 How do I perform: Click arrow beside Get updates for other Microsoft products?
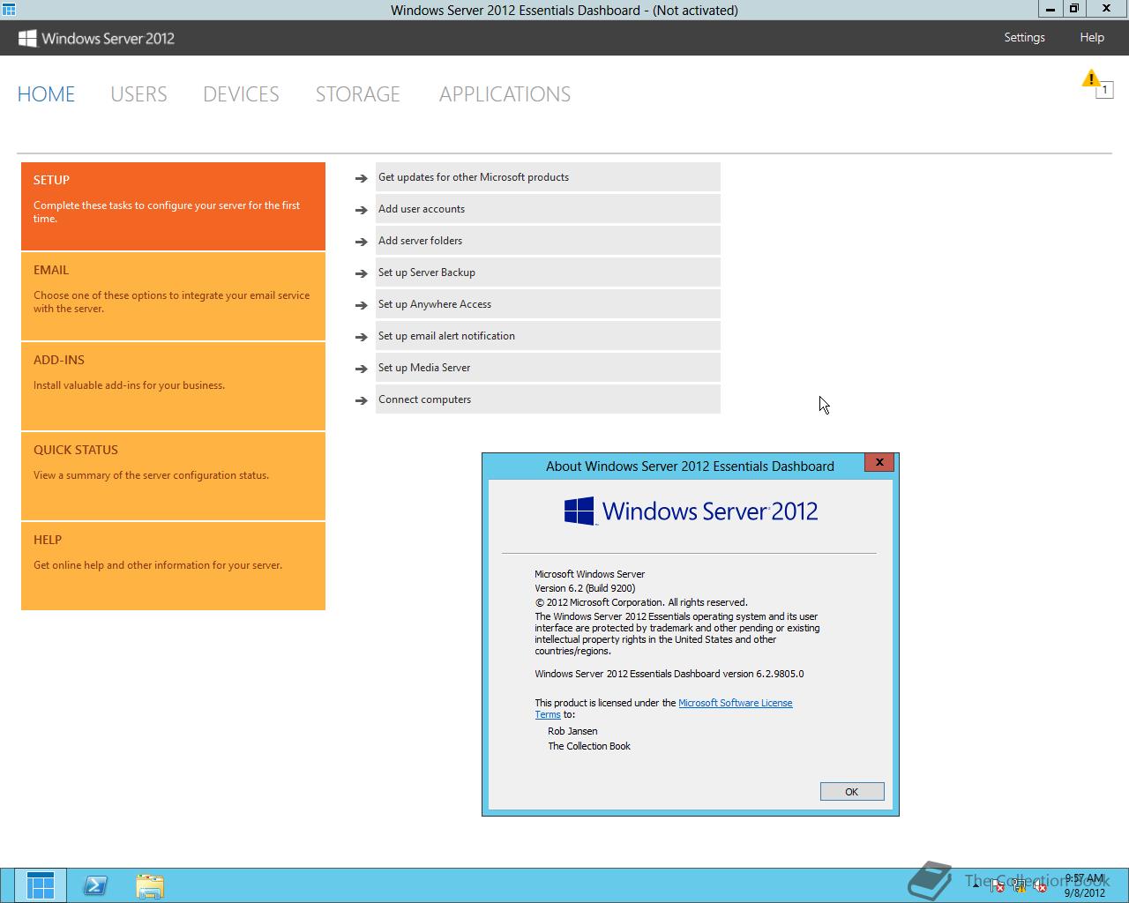361,178
